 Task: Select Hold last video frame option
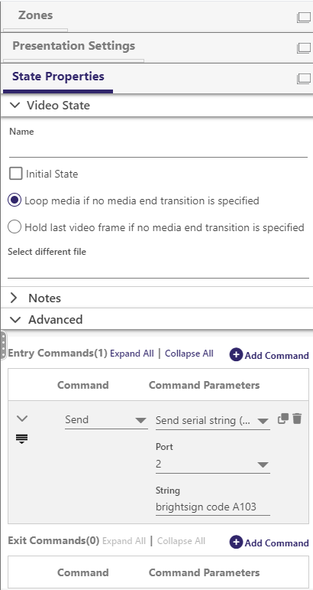click(15, 227)
